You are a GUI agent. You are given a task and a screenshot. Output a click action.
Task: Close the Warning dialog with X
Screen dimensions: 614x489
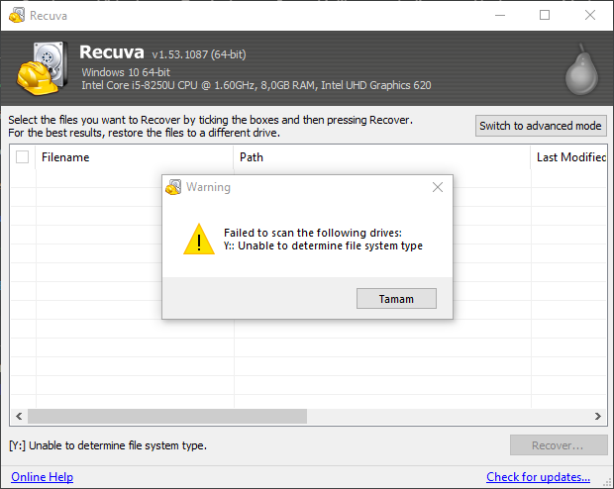click(x=438, y=187)
